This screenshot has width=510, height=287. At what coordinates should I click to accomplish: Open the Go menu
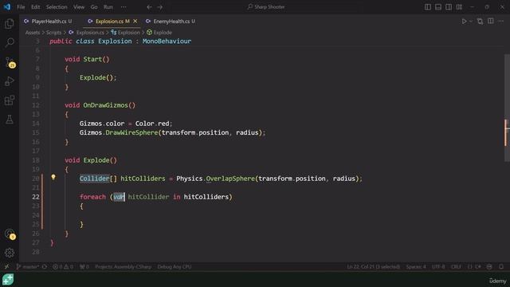tap(94, 7)
